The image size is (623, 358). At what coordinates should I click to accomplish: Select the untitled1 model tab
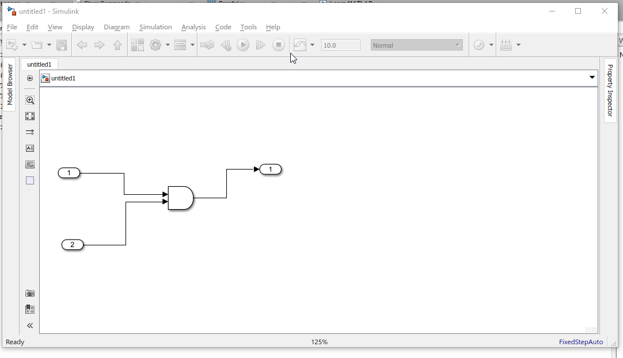pos(39,64)
